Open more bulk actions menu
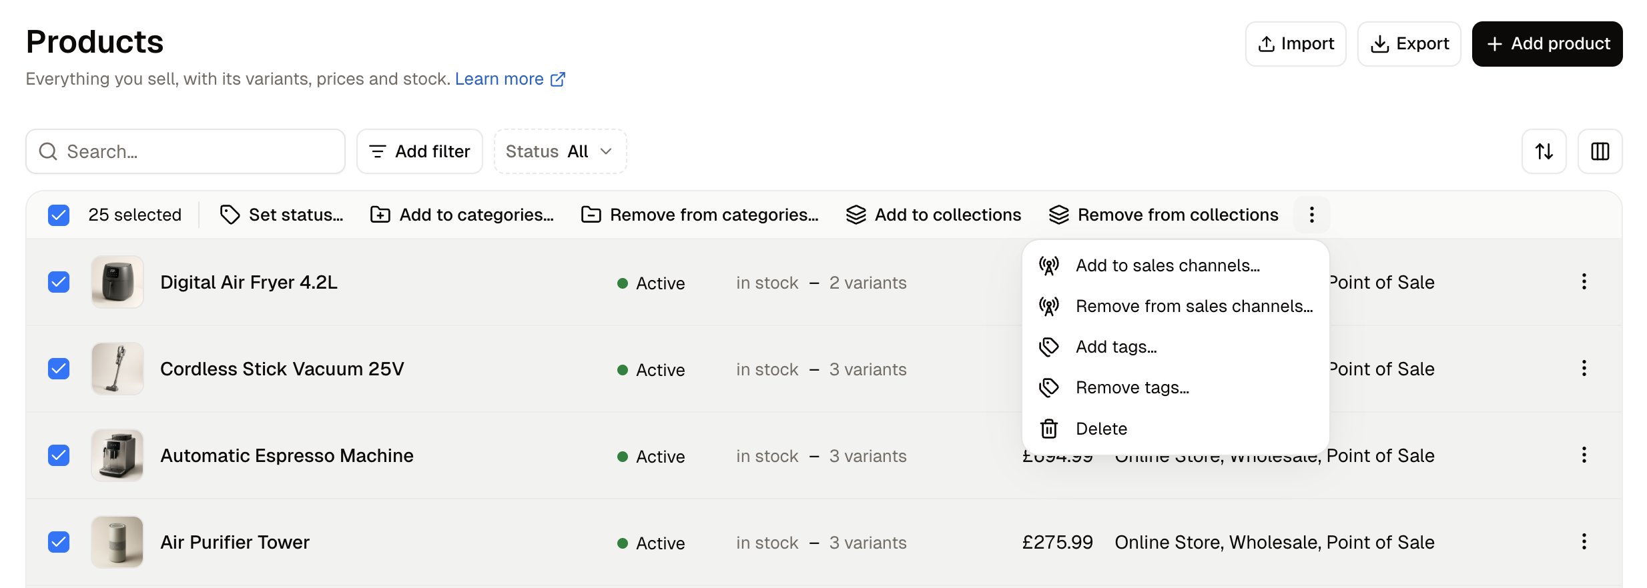The image size is (1647, 588). tap(1311, 215)
